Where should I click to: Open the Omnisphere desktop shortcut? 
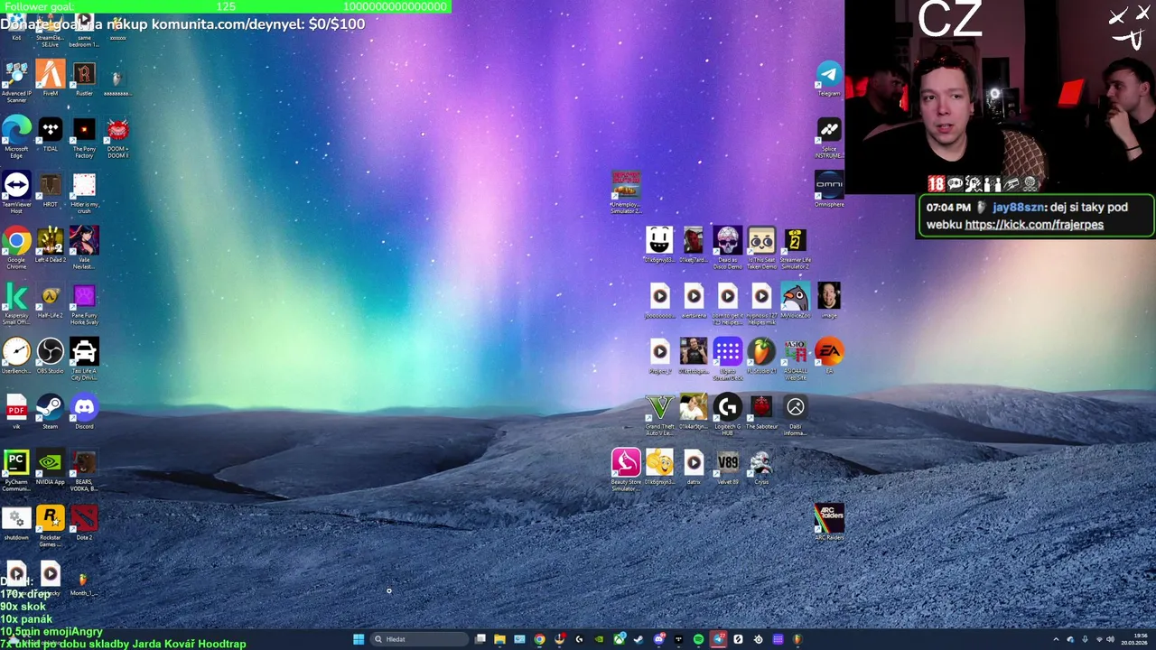coord(829,190)
